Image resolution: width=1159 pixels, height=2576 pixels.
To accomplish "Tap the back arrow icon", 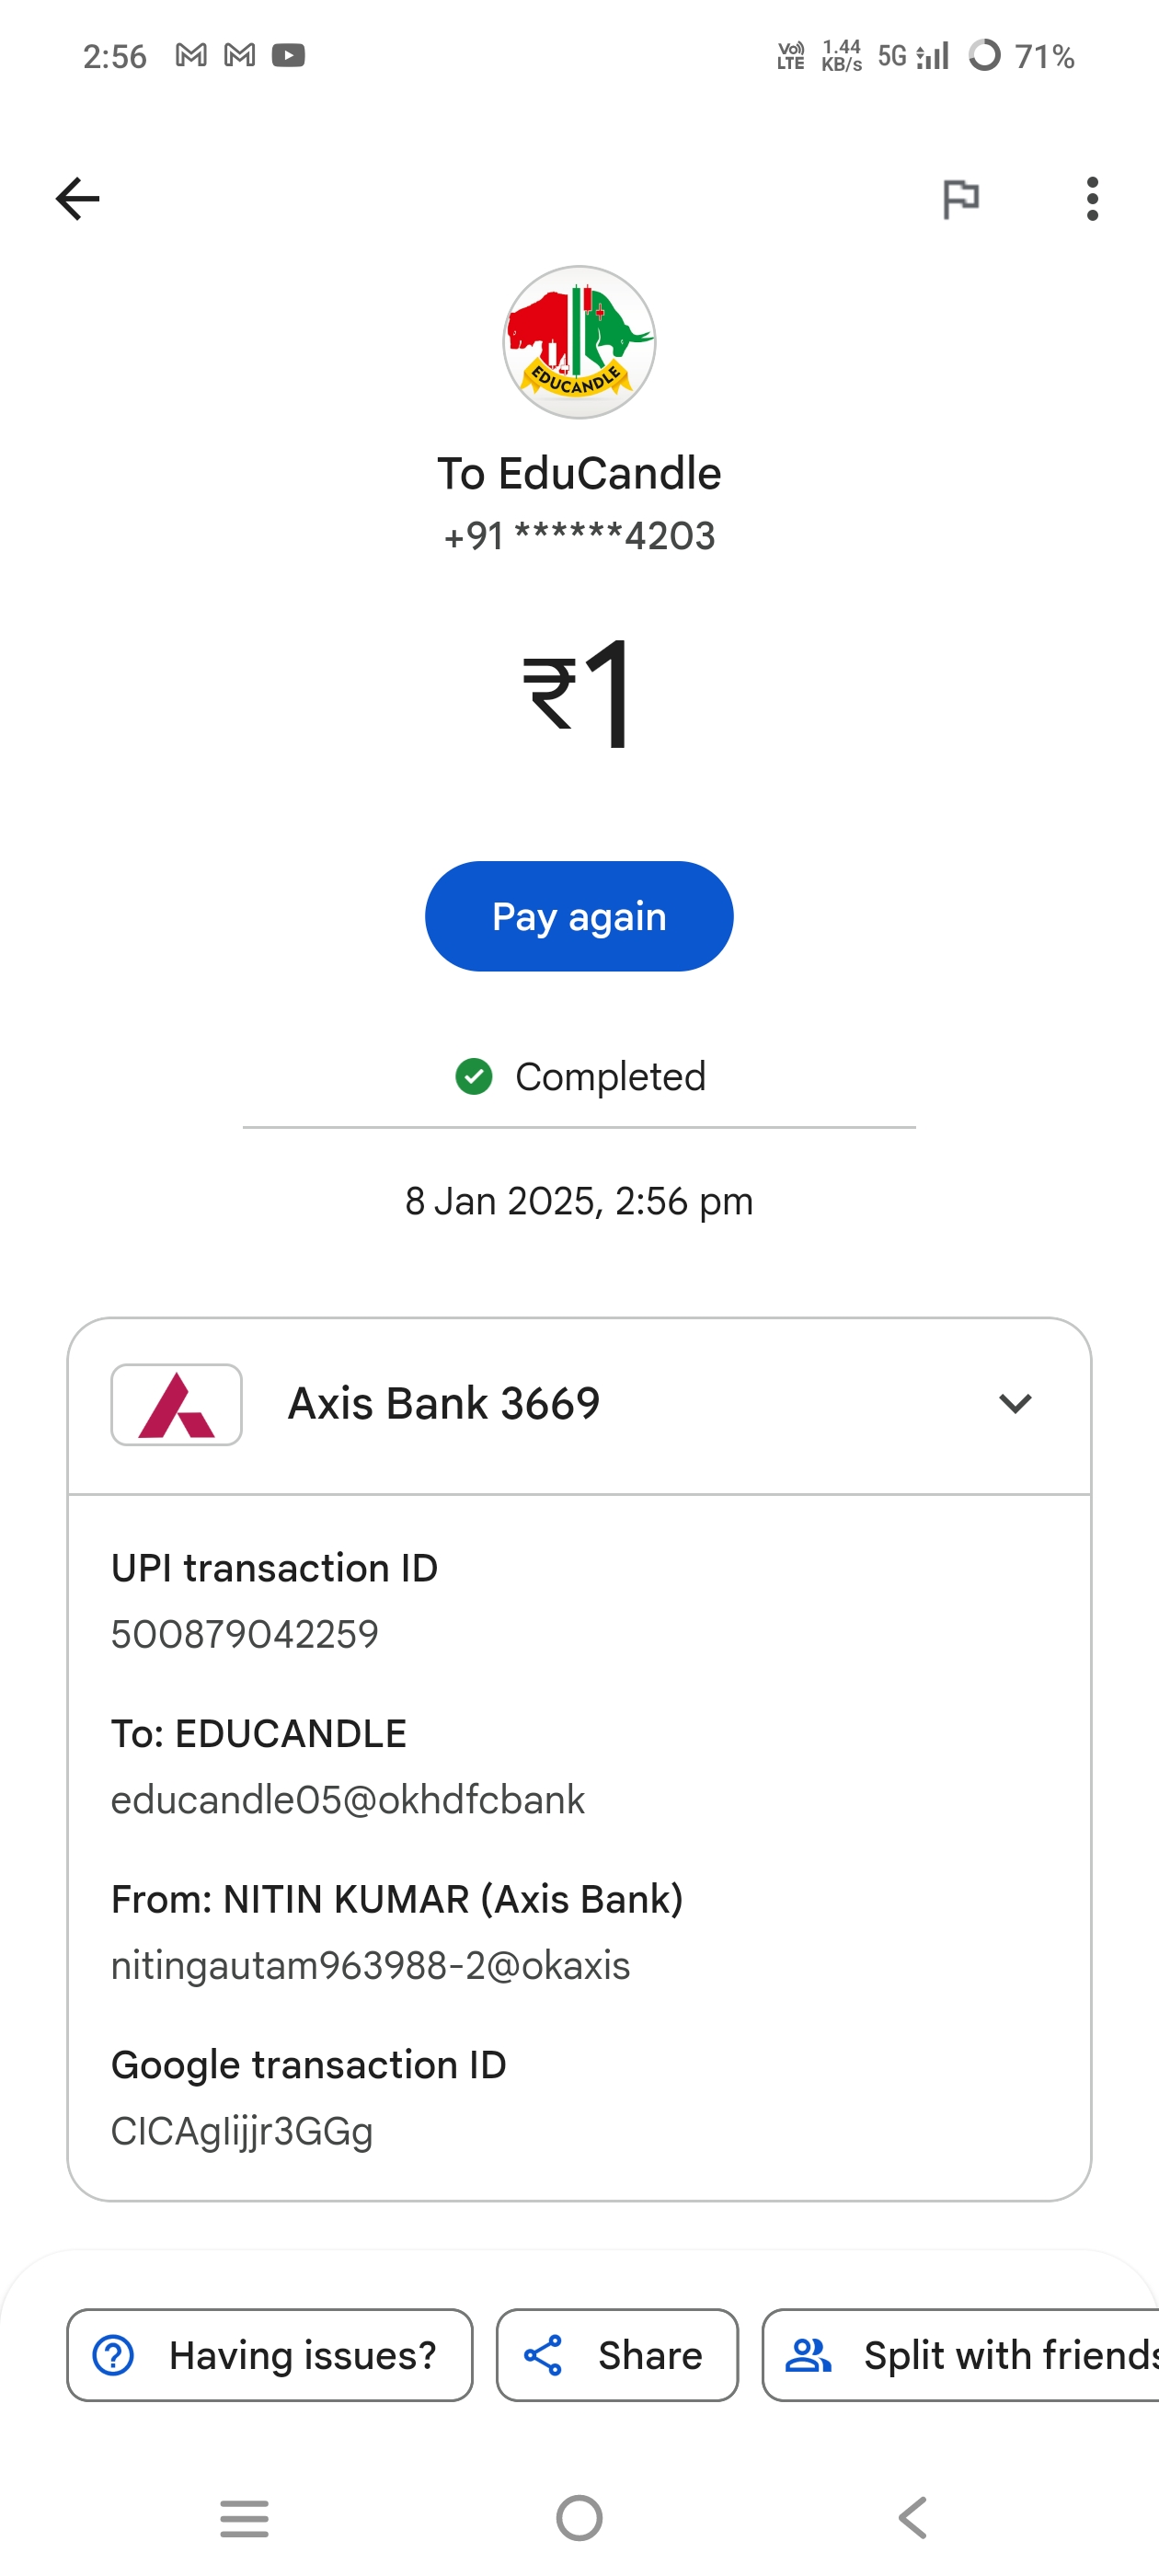I will click(77, 198).
